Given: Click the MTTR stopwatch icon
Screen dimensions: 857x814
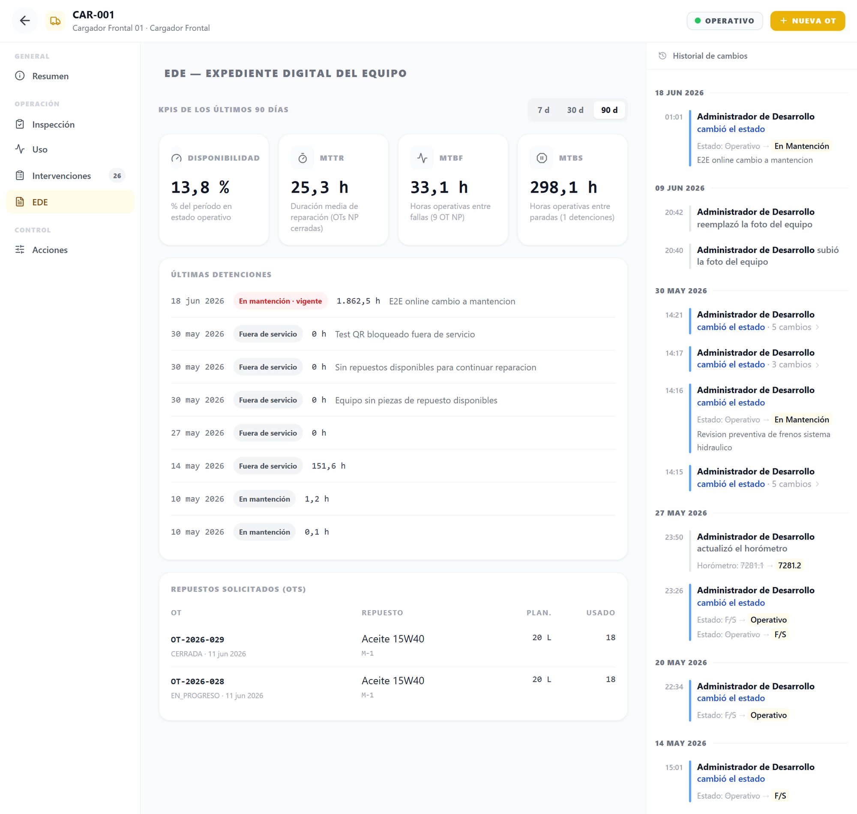Looking at the screenshot, I should (x=303, y=158).
